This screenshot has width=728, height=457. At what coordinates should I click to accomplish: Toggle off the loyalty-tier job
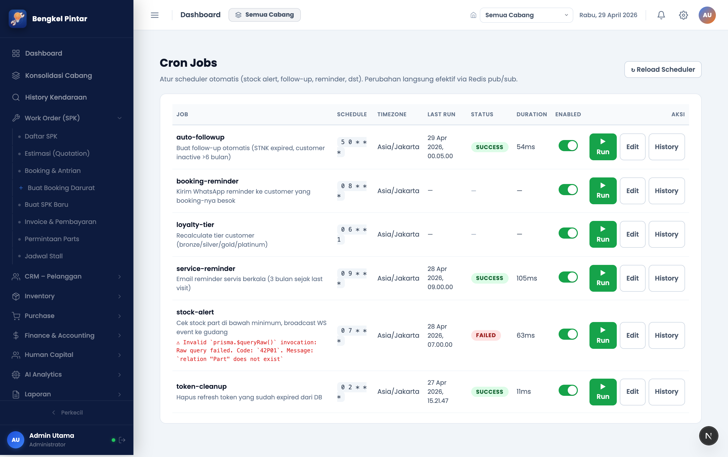point(568,233)
